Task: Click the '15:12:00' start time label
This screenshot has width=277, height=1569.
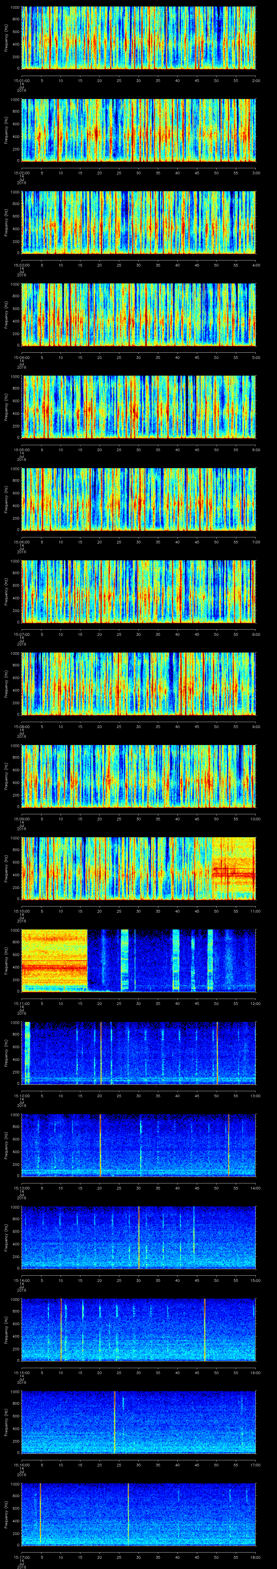Action: coord(22,1095)
